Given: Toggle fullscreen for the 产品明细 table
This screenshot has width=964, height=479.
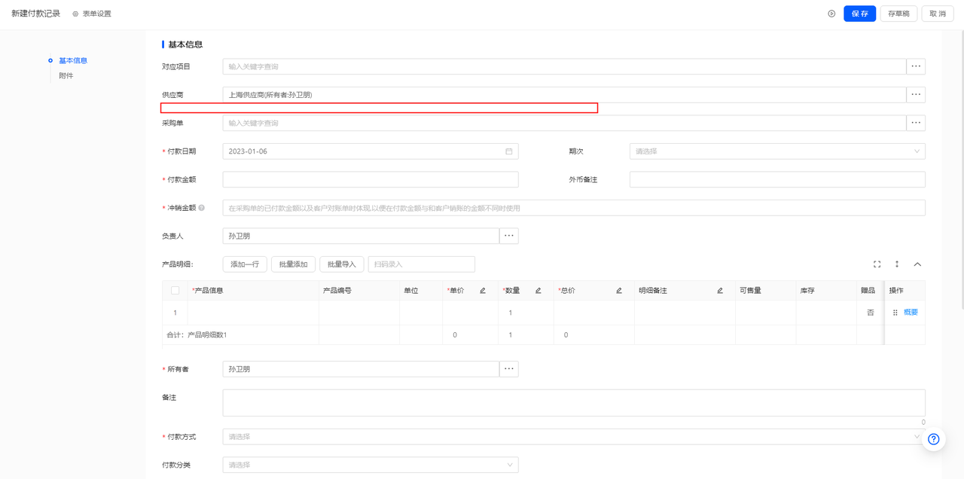Looking at the screenshot, I should (877, 264).
